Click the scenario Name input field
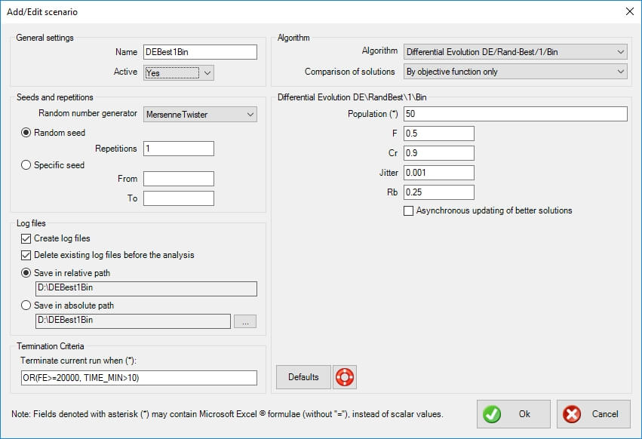642x439 pixels. 200,52
